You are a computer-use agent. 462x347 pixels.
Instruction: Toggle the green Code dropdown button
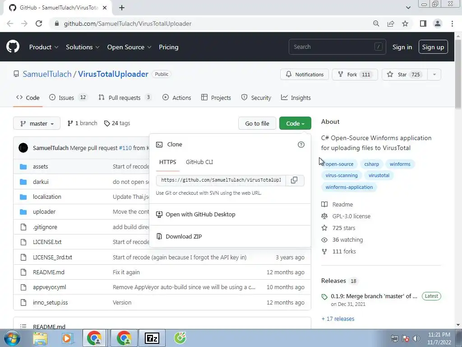click(x=295, y=123)
